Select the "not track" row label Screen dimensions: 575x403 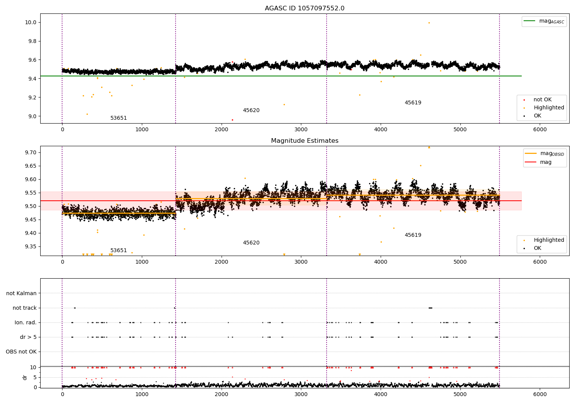pos(25,308)
